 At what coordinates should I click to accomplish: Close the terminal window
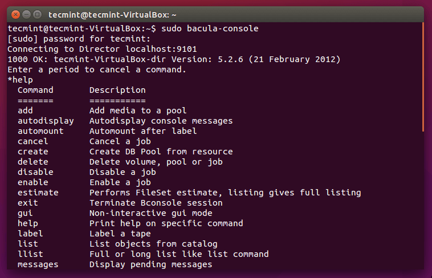tap(16, 14)
